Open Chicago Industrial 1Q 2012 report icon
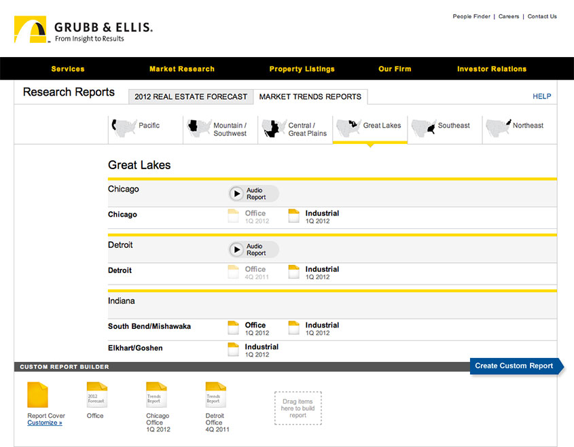The height and width of the screenshot is (447, 574). (x=294, y=216)
